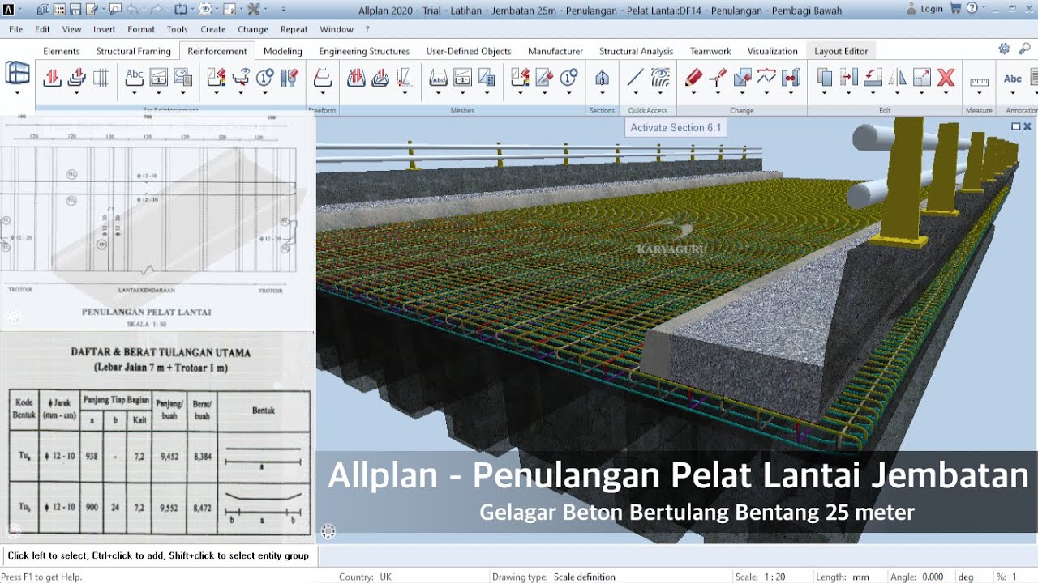Open the Repeat menu
This screenshot has width=1038, height=583.
point(294,29)
